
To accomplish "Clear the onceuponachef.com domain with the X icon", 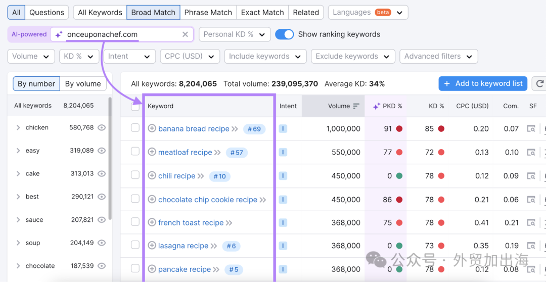I will click(185, 34).
